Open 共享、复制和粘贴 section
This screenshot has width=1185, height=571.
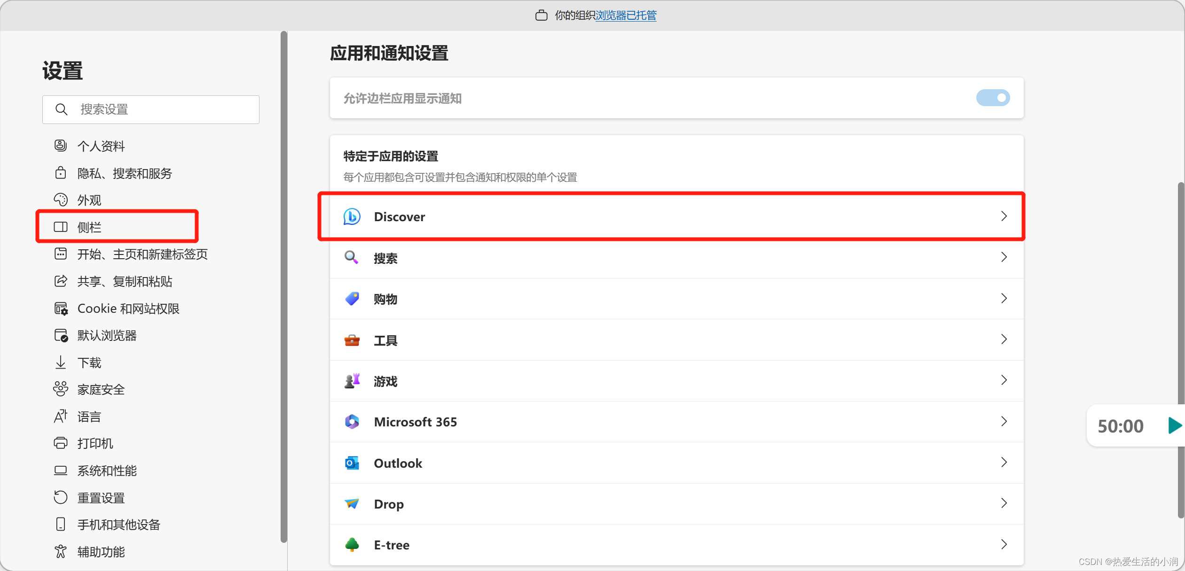[125, 281]
